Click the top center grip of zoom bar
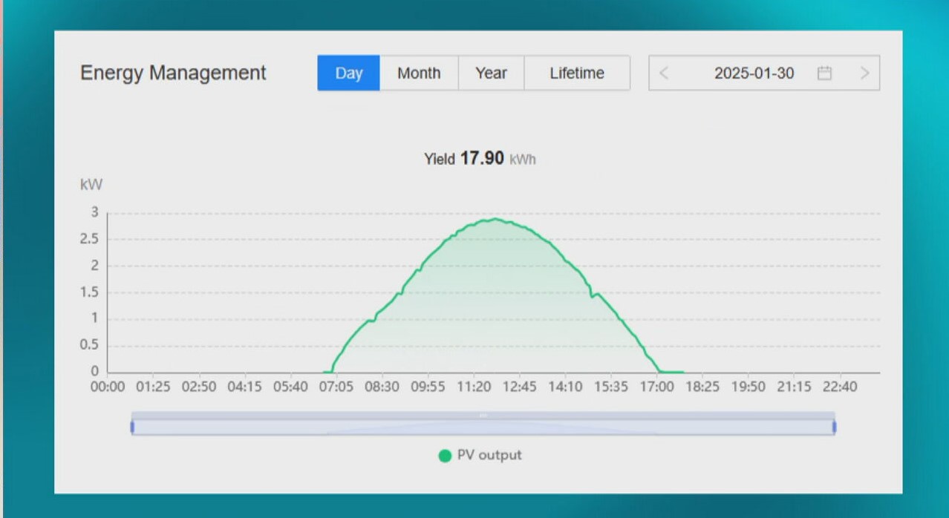Image resolution: width=949 pixels, height=518 pixels. pyautogui.click(x=483, y=416)
